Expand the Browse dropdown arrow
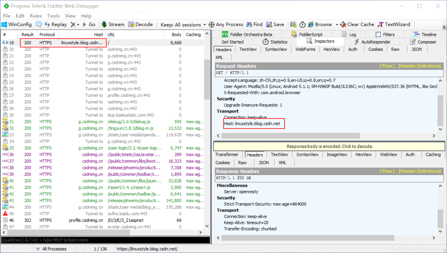Image resolution: width=447 pixels, height=253 pixels. click(337, 25)
